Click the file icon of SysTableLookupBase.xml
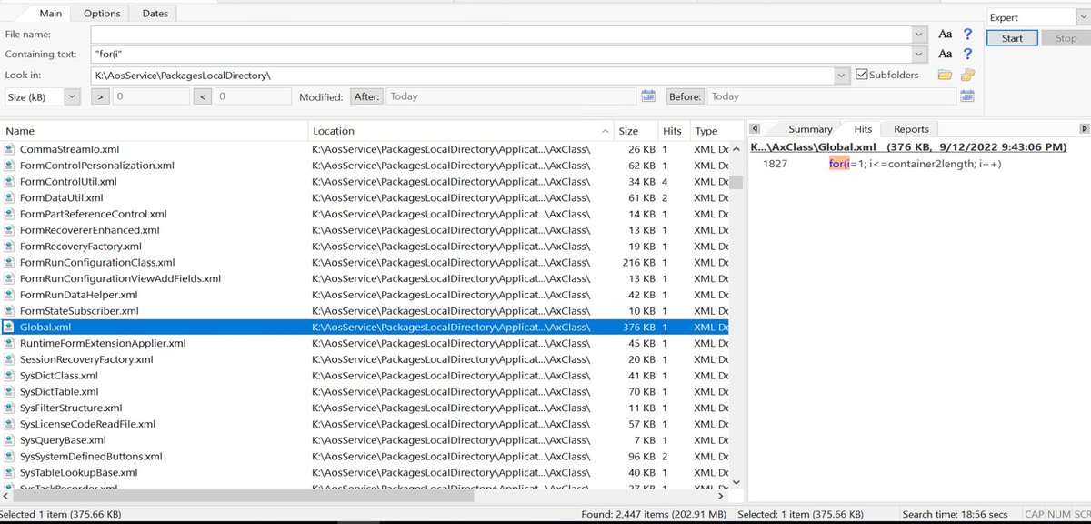Viewport: 1091px width, 524px height. [10, 472]
